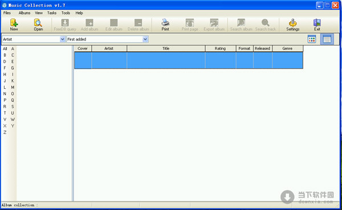342x210 pixels.
Task: Filter by letter A
Action: click(x=13, y=48)
